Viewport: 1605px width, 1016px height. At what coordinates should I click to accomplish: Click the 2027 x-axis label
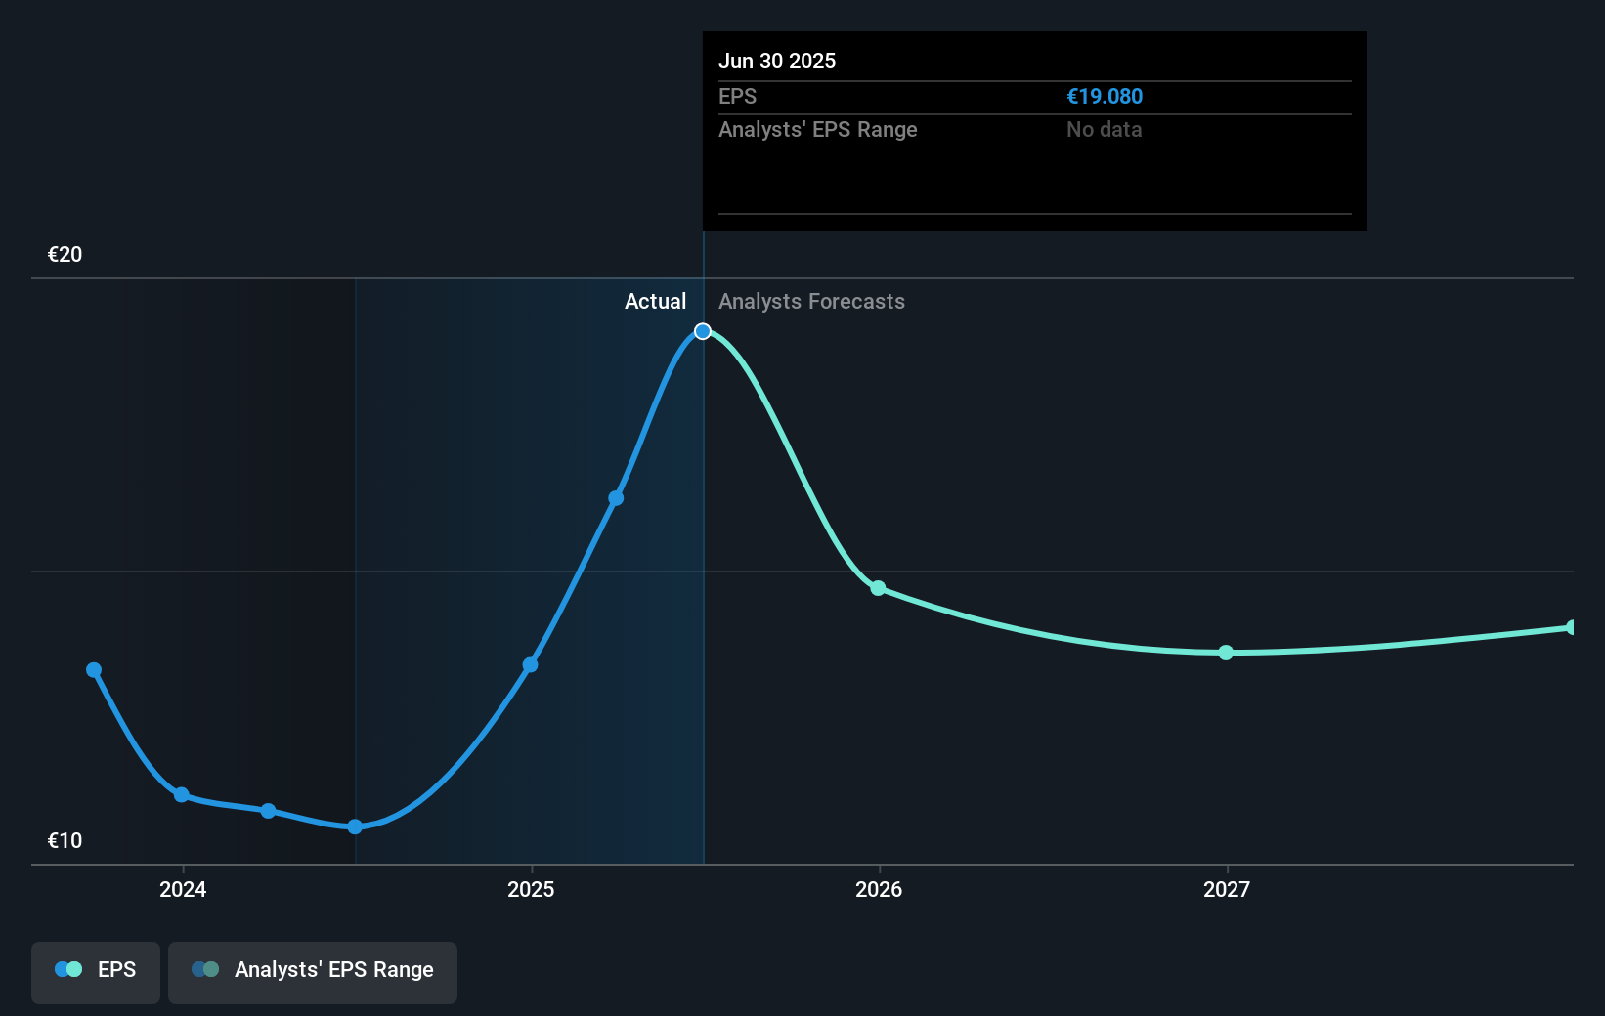coord(1227,889)
